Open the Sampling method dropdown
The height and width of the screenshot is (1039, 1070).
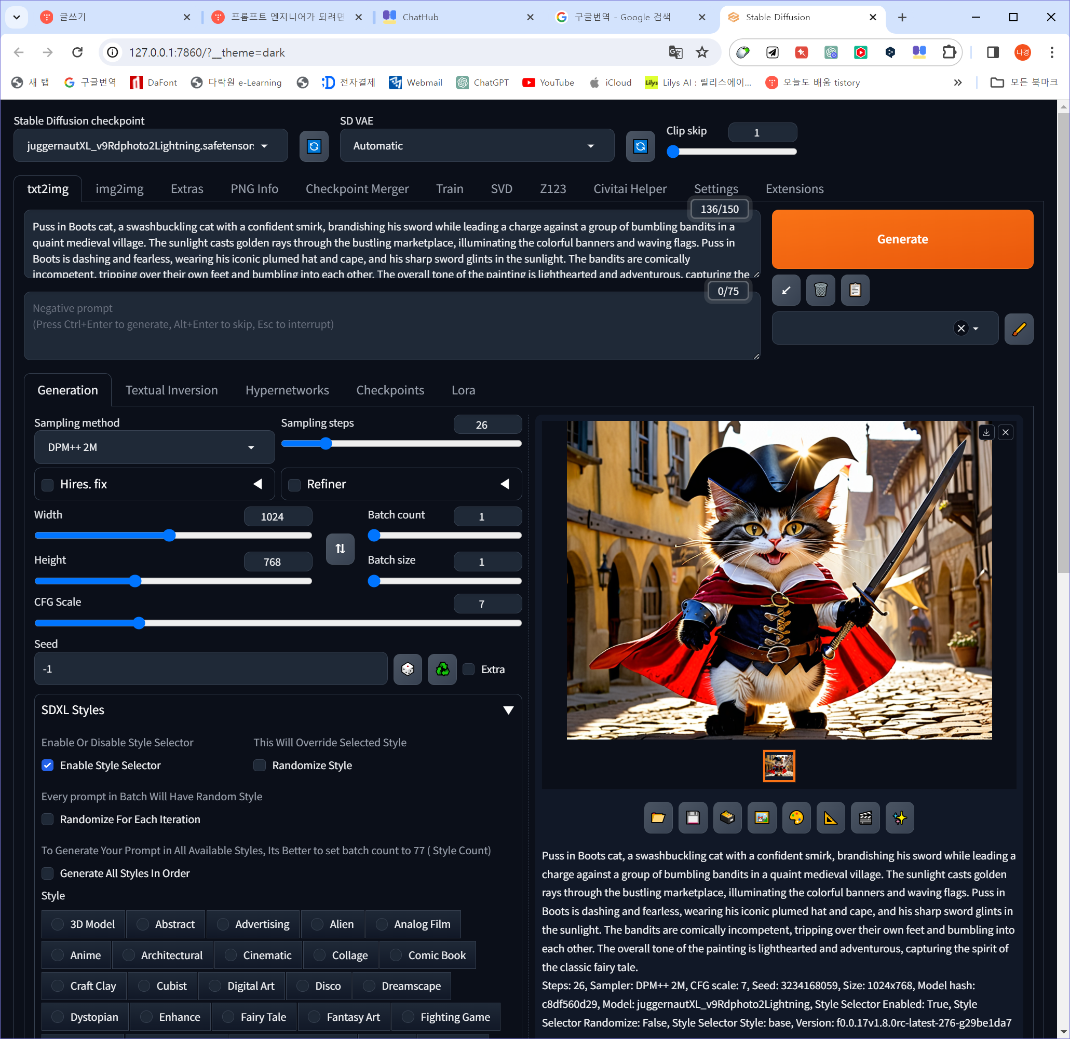(154, 447)
